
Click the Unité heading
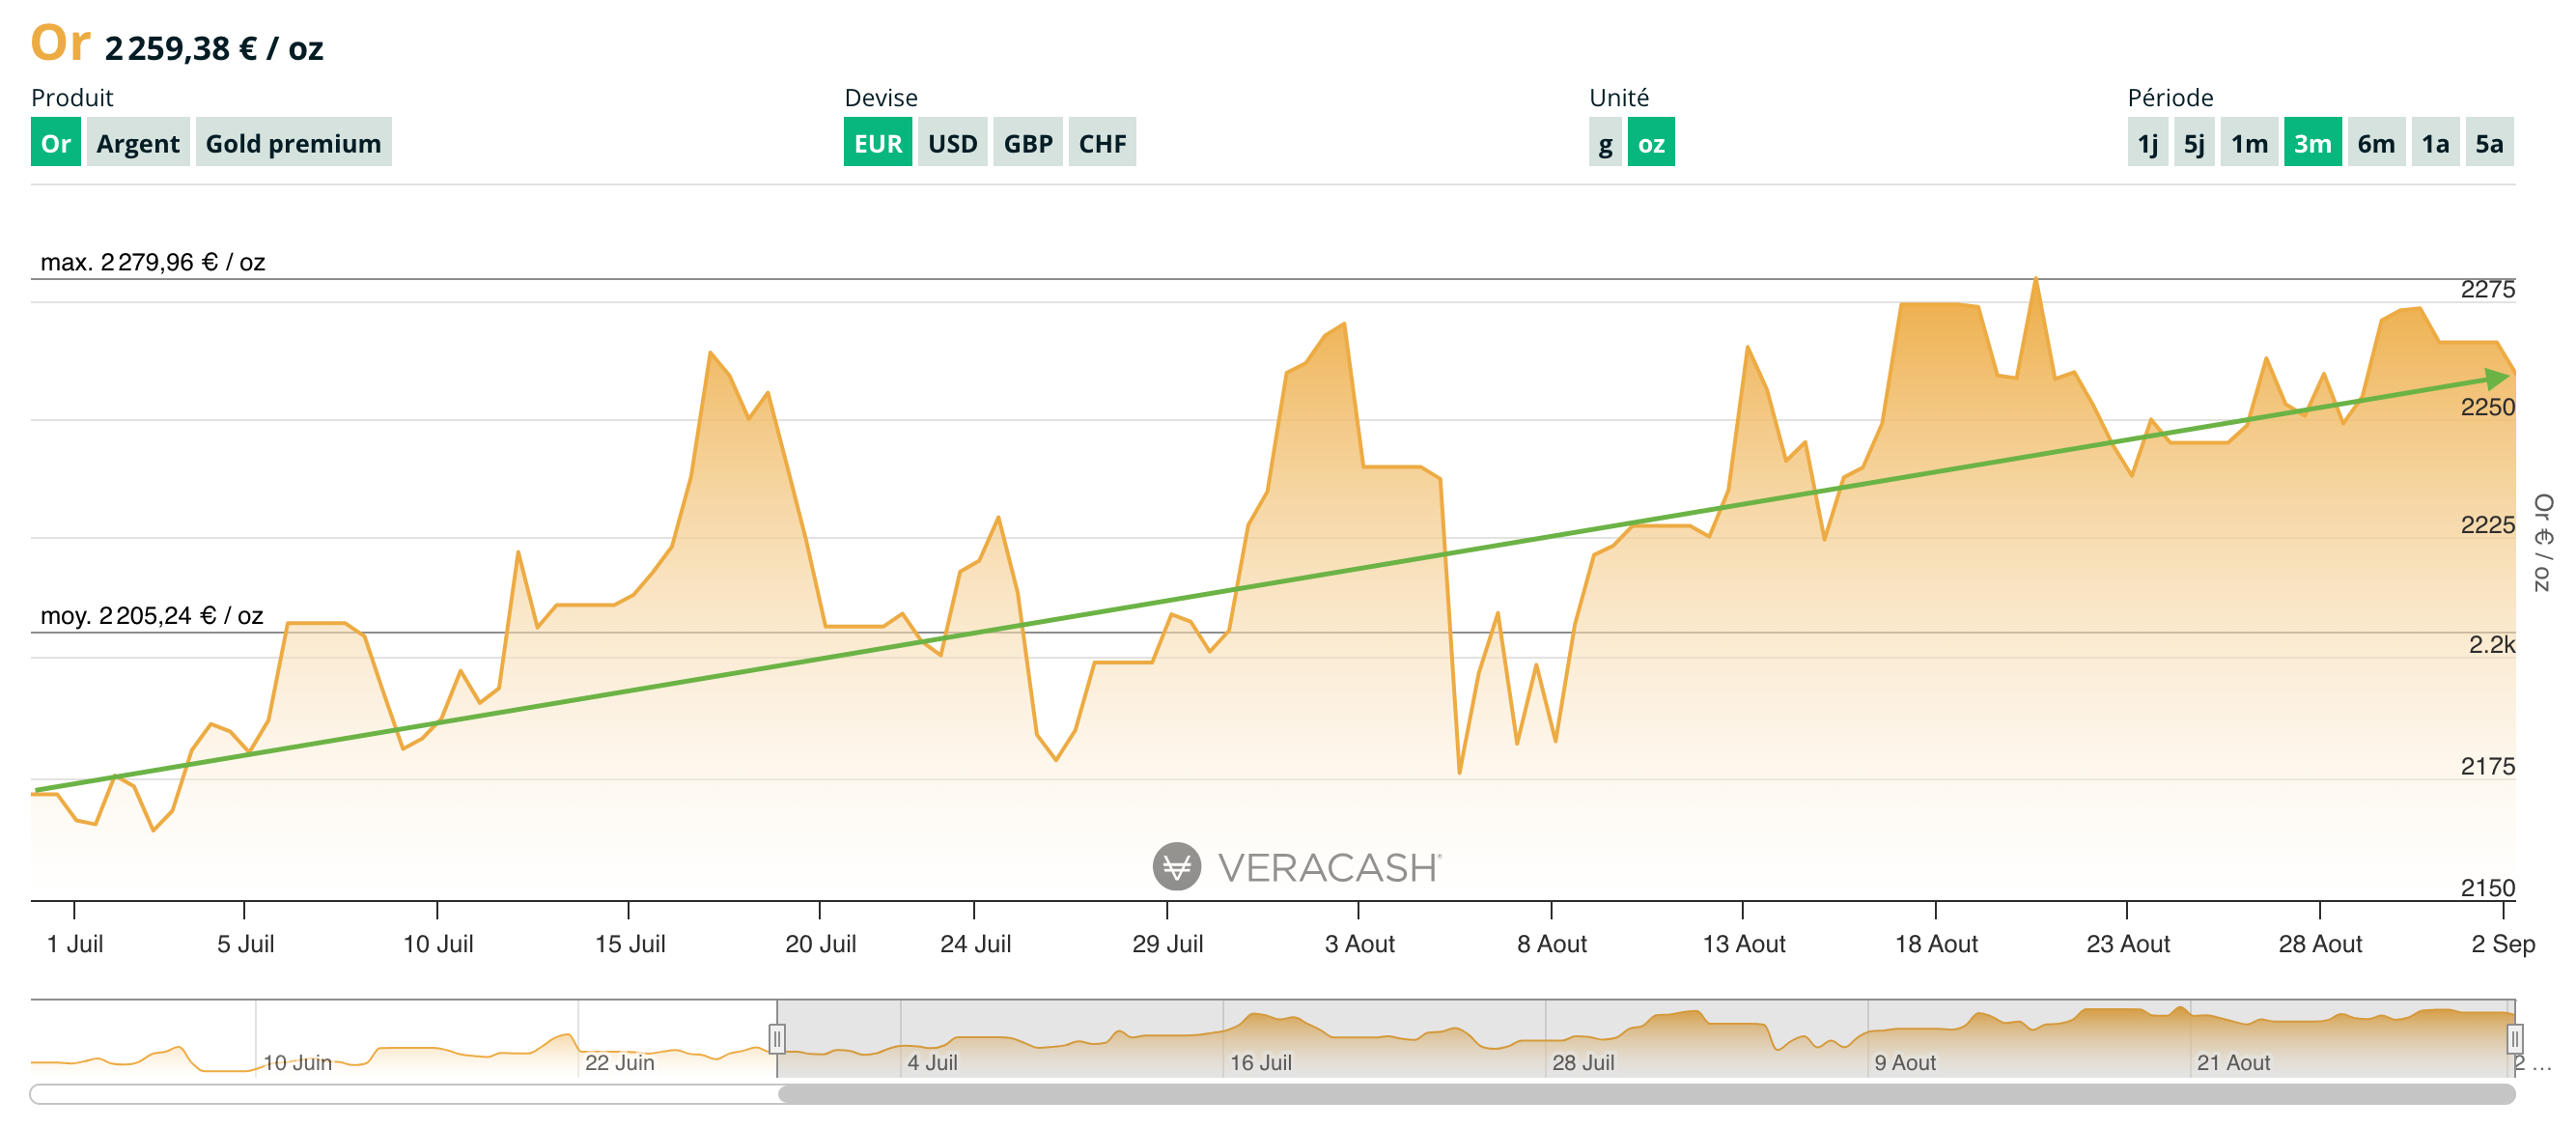click(1619, 97)
